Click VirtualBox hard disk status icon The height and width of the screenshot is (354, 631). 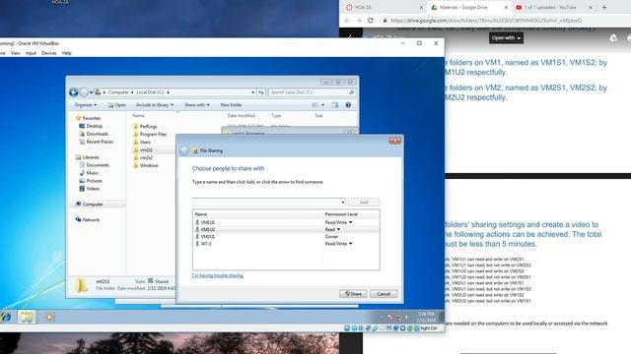347,328
